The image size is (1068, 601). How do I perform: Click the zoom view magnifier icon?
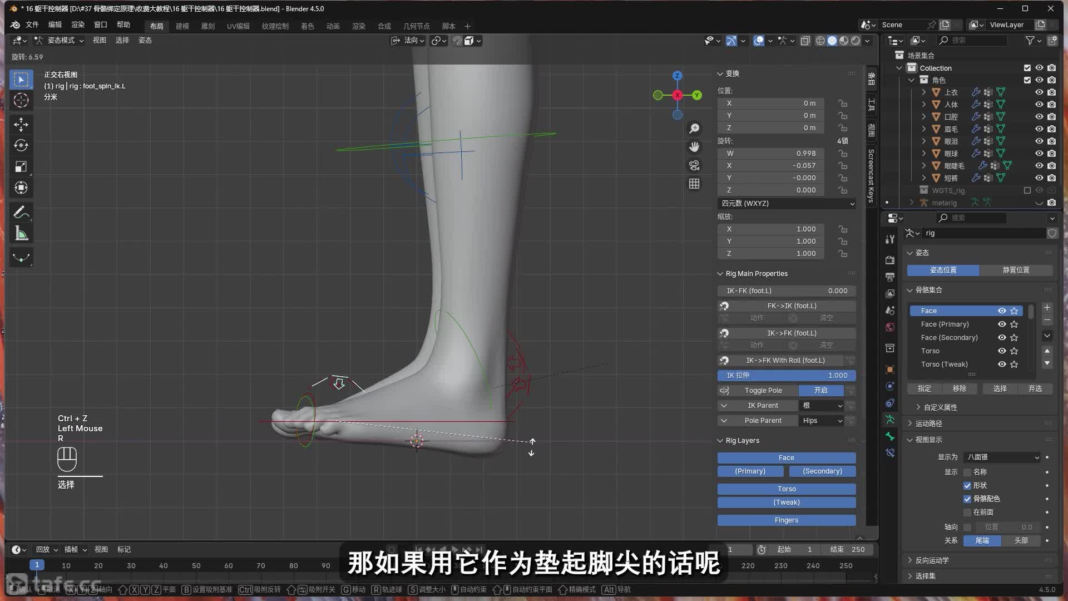pos(694,129)
